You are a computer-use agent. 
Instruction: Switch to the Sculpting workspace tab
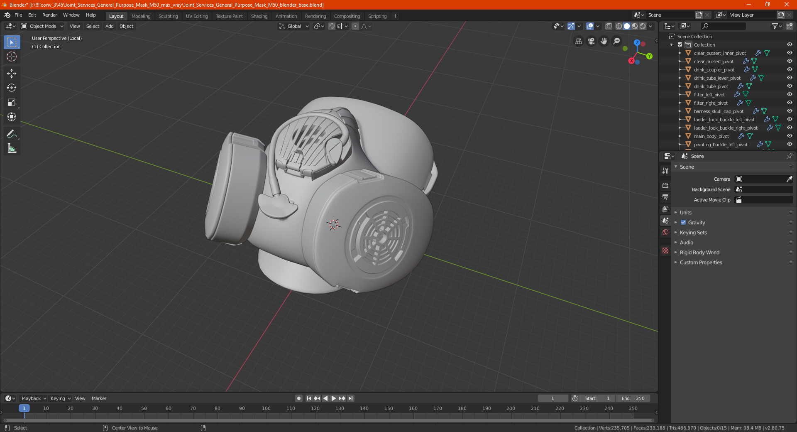pos(168,16)
